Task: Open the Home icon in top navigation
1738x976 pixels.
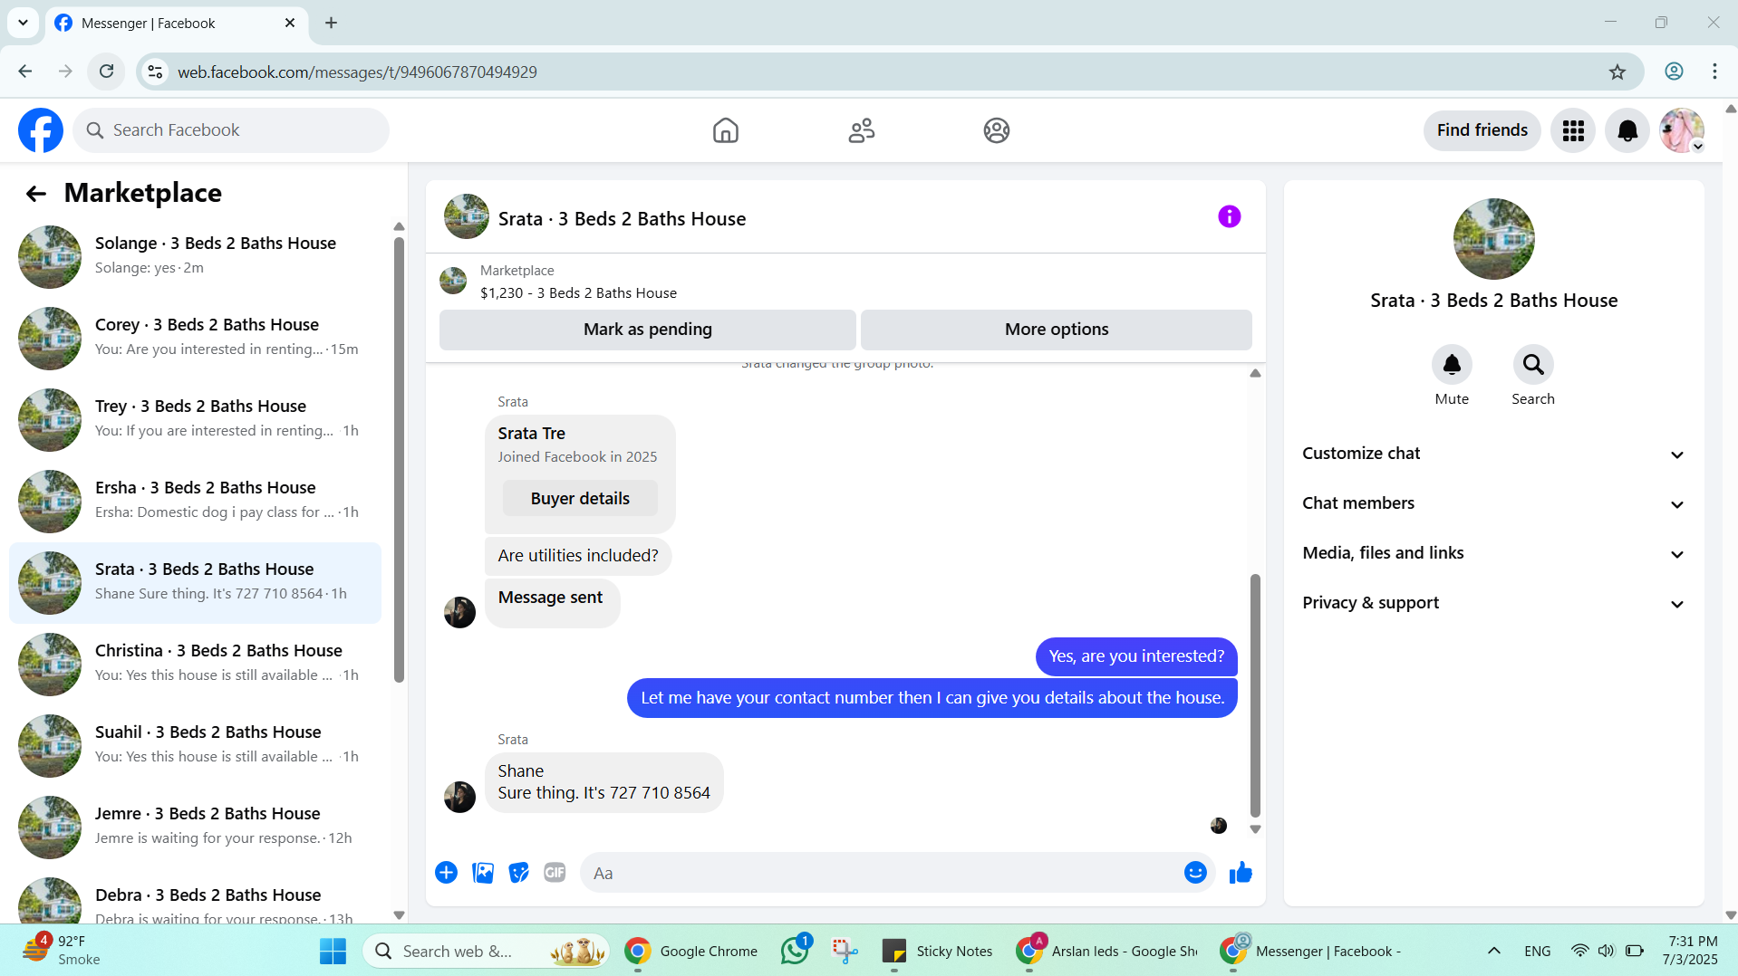Action: point(725,130)
